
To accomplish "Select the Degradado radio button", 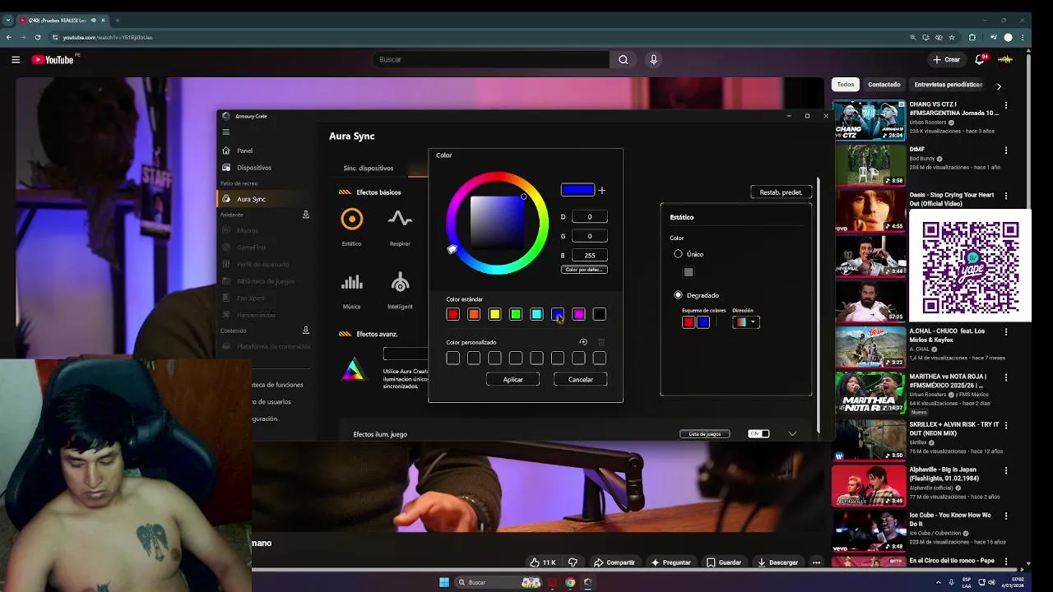I will [678, 294].
